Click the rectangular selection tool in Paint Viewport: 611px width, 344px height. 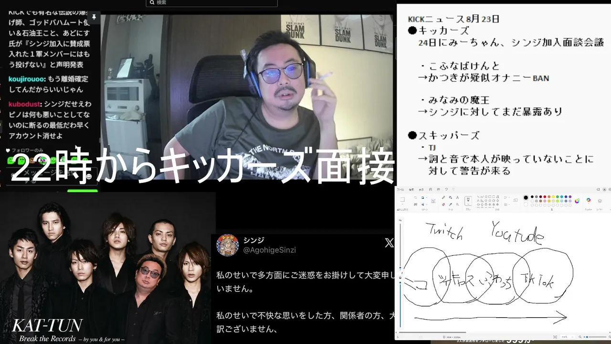pyautogui.click(x=402, y=200)
